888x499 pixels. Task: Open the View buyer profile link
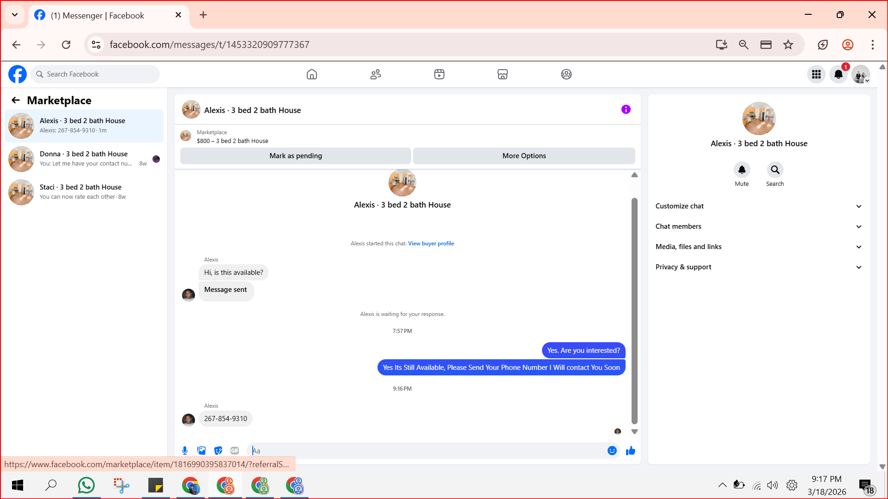tap(431, 244)
